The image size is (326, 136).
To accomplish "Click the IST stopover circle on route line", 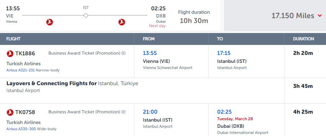I will pos(86,15).
